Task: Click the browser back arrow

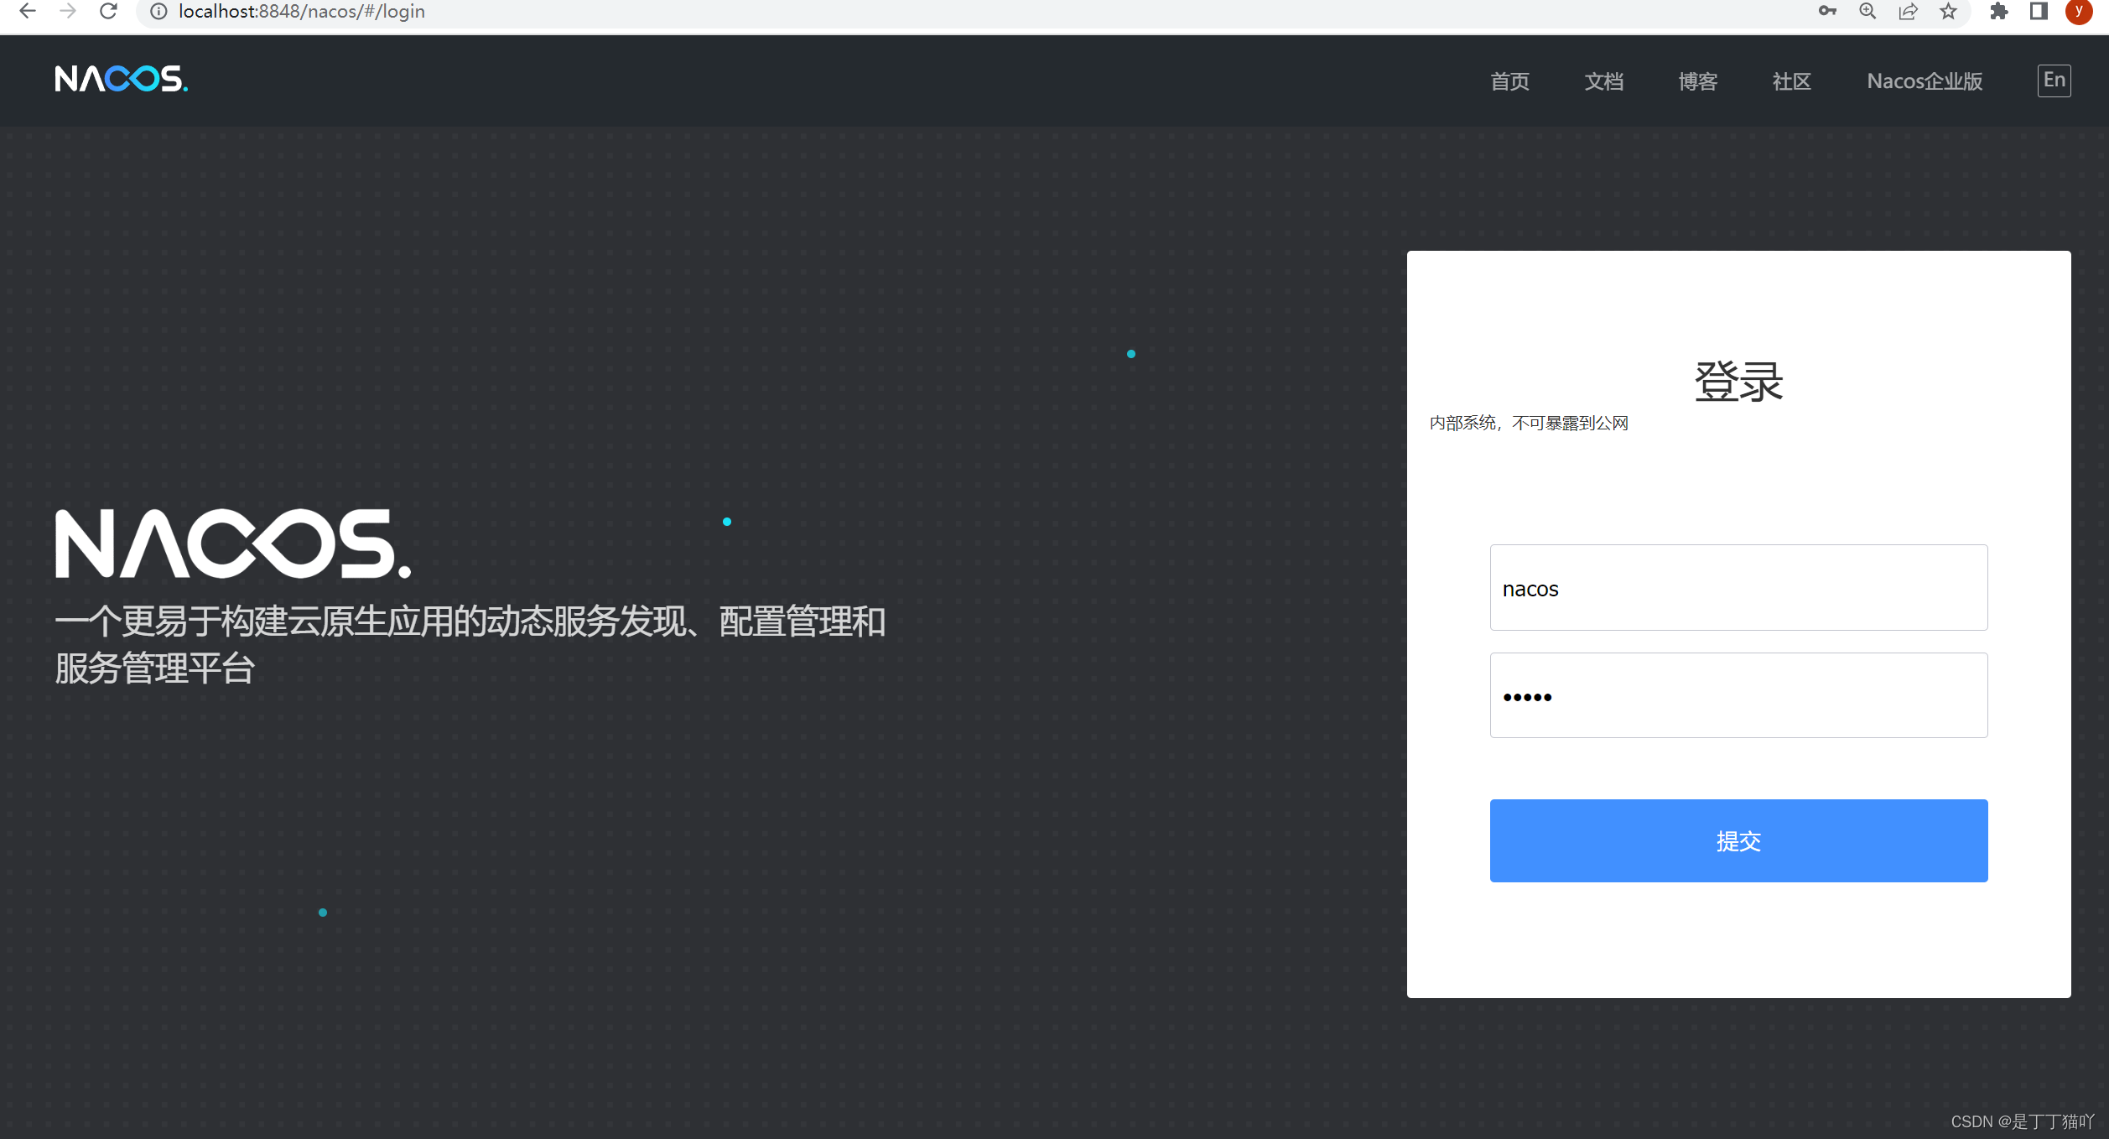Action: (28, 11)
